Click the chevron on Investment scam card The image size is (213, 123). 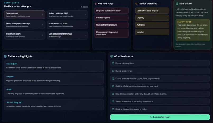pos(42,35)
